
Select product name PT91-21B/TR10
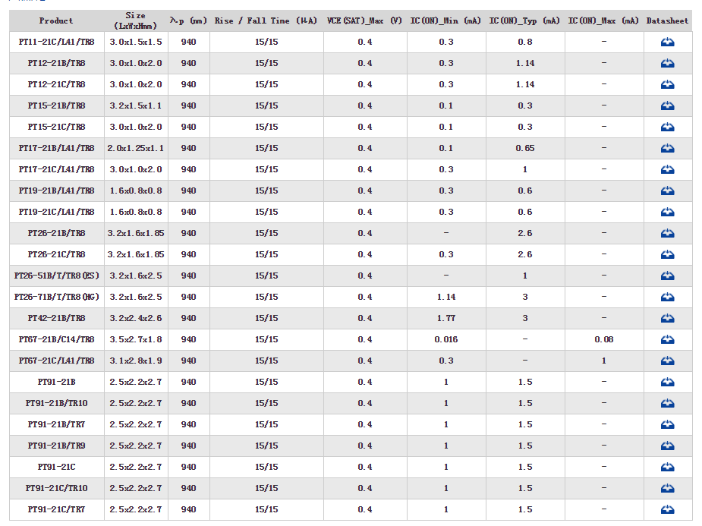(x=56, y=403)
